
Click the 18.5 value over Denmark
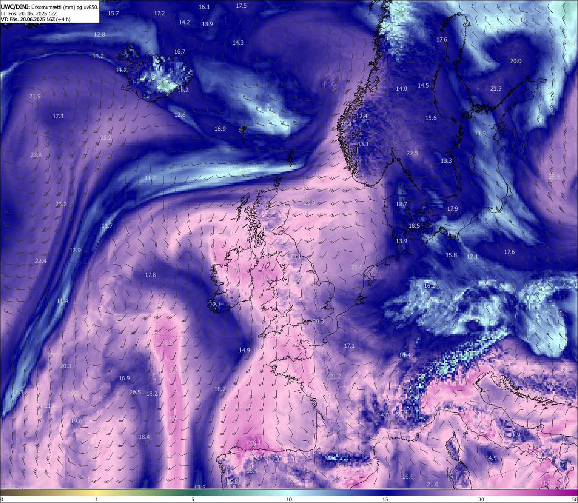(414, 226)
